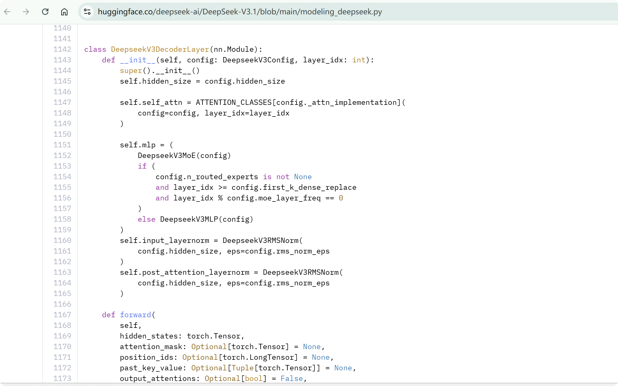
Task: Open the browser home page
Action: (x=64, y=12)
